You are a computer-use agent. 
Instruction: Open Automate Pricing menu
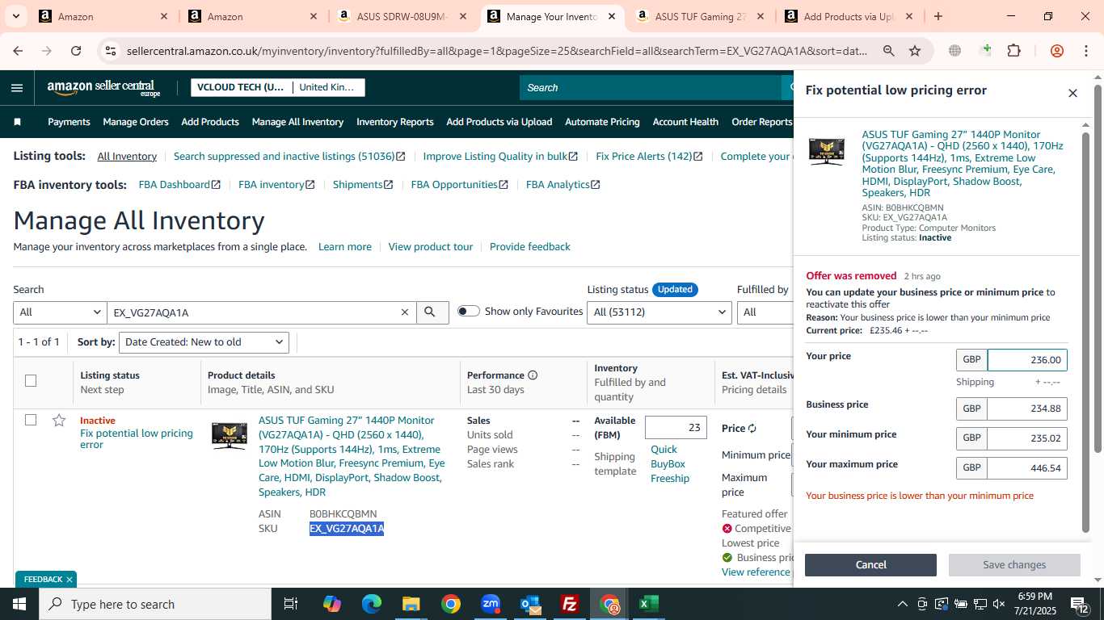click(x=602, y=122)
